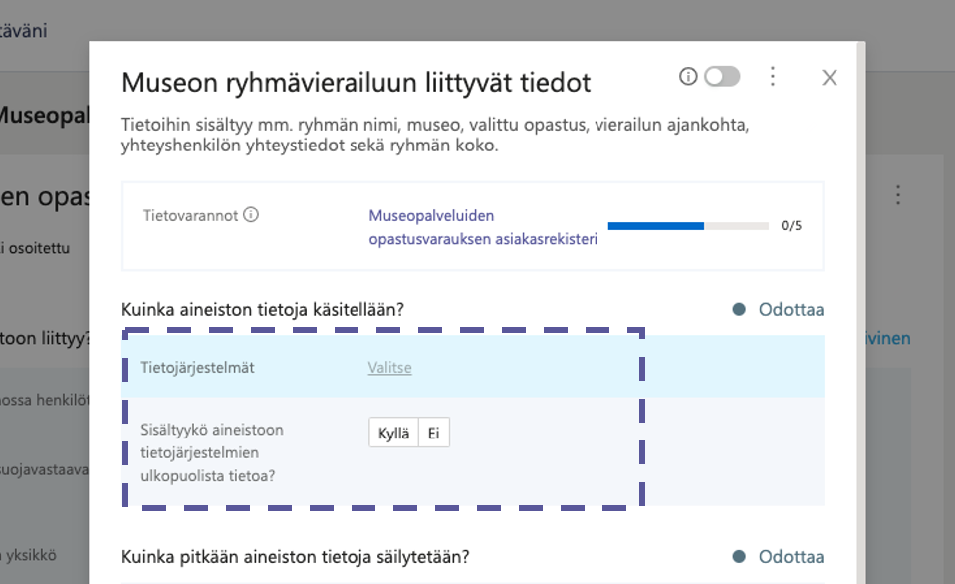Click the 0/5 progress bar

(x=688, y=226)
